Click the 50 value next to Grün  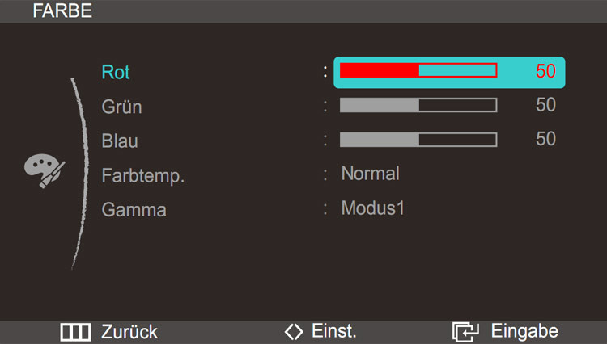click(x=545, y=105)
